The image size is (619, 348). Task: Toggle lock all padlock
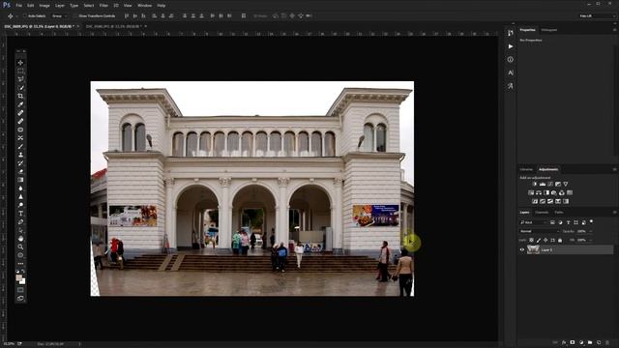560,241
